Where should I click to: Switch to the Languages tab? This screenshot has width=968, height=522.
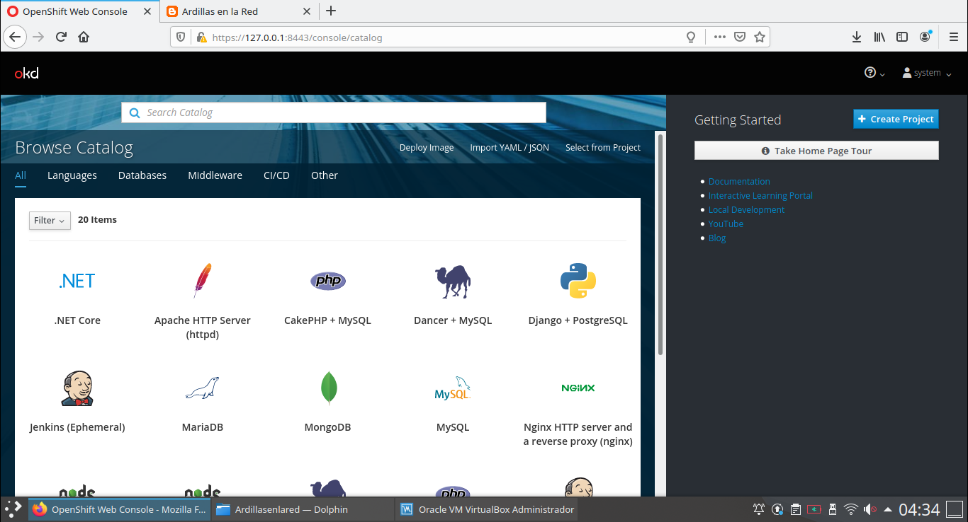(72, 175)
